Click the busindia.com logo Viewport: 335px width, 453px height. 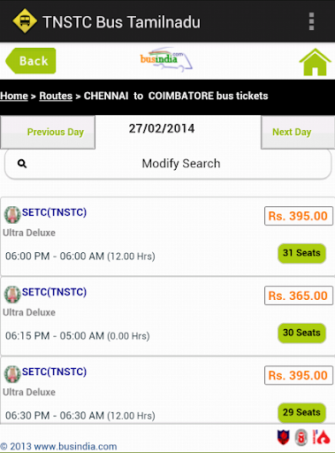(x=166, y=59)
